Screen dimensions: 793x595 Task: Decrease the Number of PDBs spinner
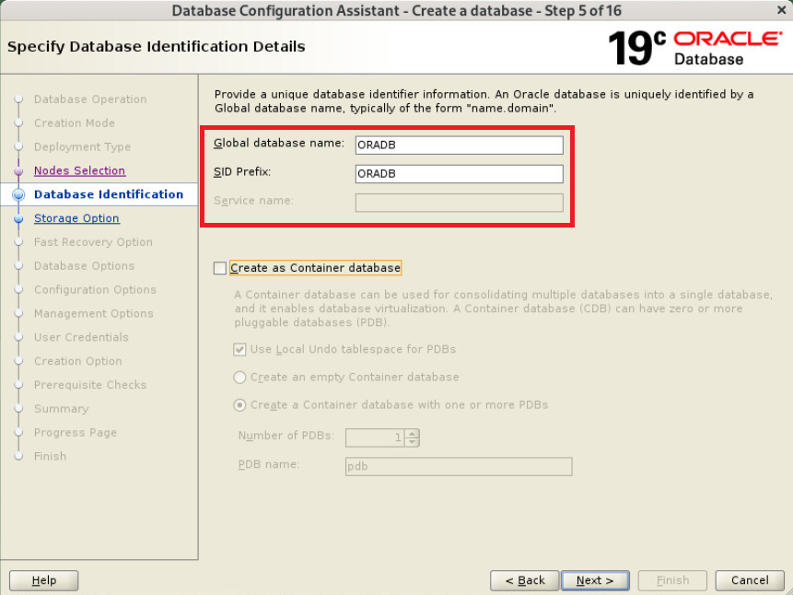click(x=413, y=442)
